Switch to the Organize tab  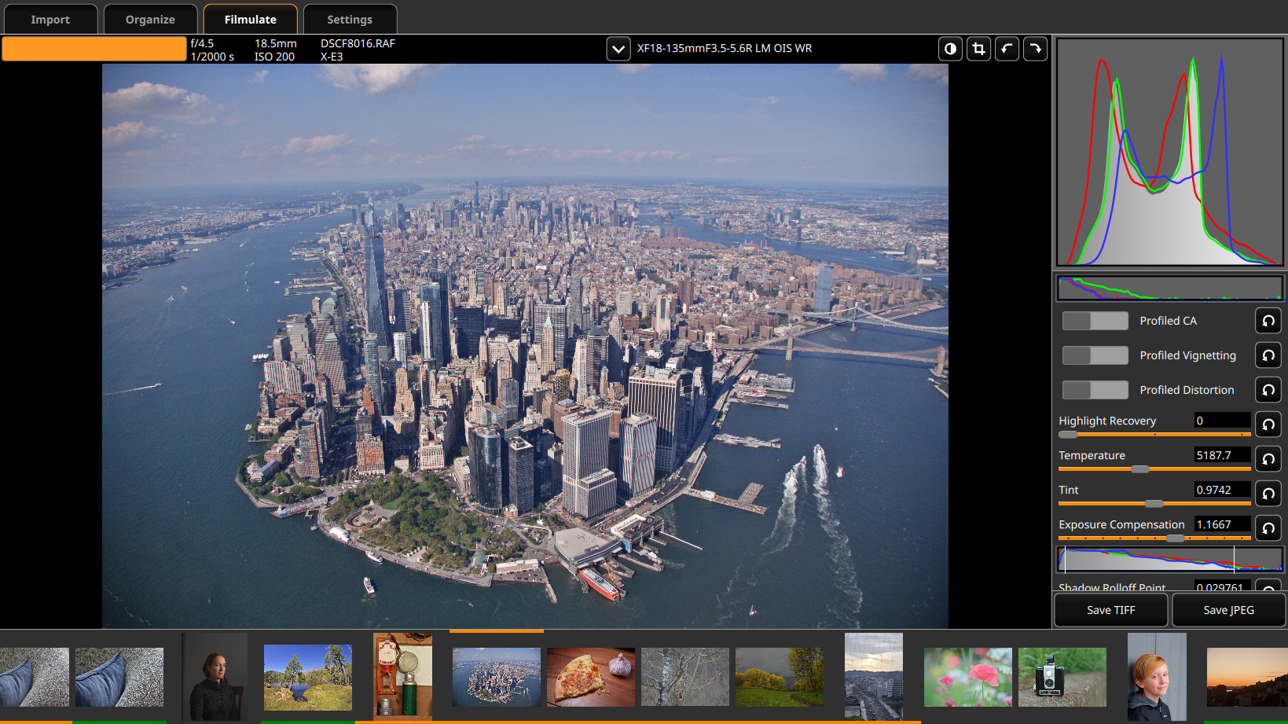[x=150, y=20]
